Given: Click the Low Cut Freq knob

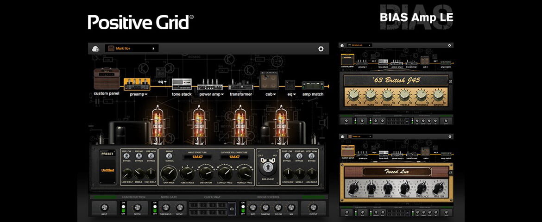Looking at the screenshot, I should coord(225,173).
